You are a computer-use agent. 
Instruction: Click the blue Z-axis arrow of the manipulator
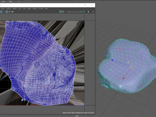tap(112, 60)
